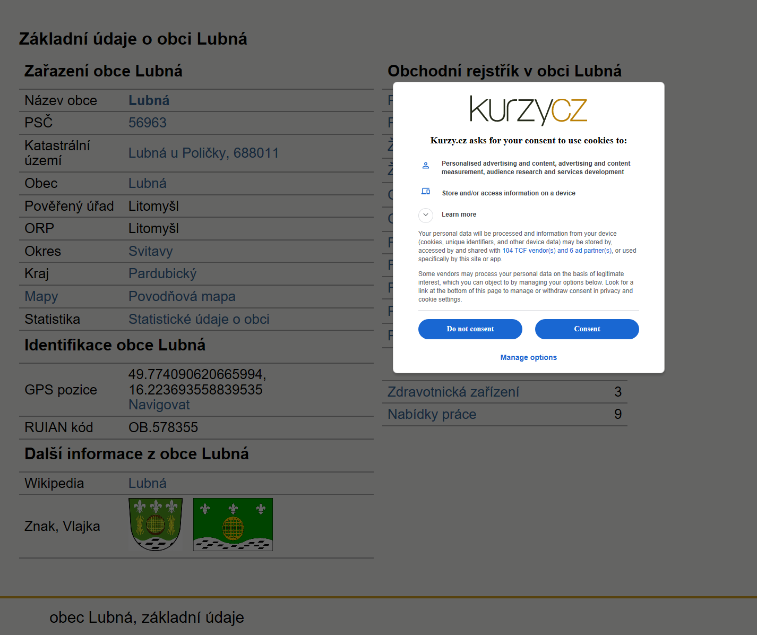Open Nabídky práce link
The image size is (757, 635).
point(432,414)
